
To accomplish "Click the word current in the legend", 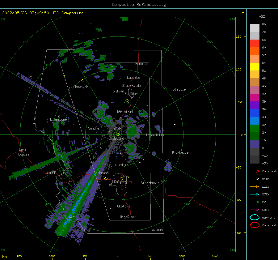I will coord(268,218).
